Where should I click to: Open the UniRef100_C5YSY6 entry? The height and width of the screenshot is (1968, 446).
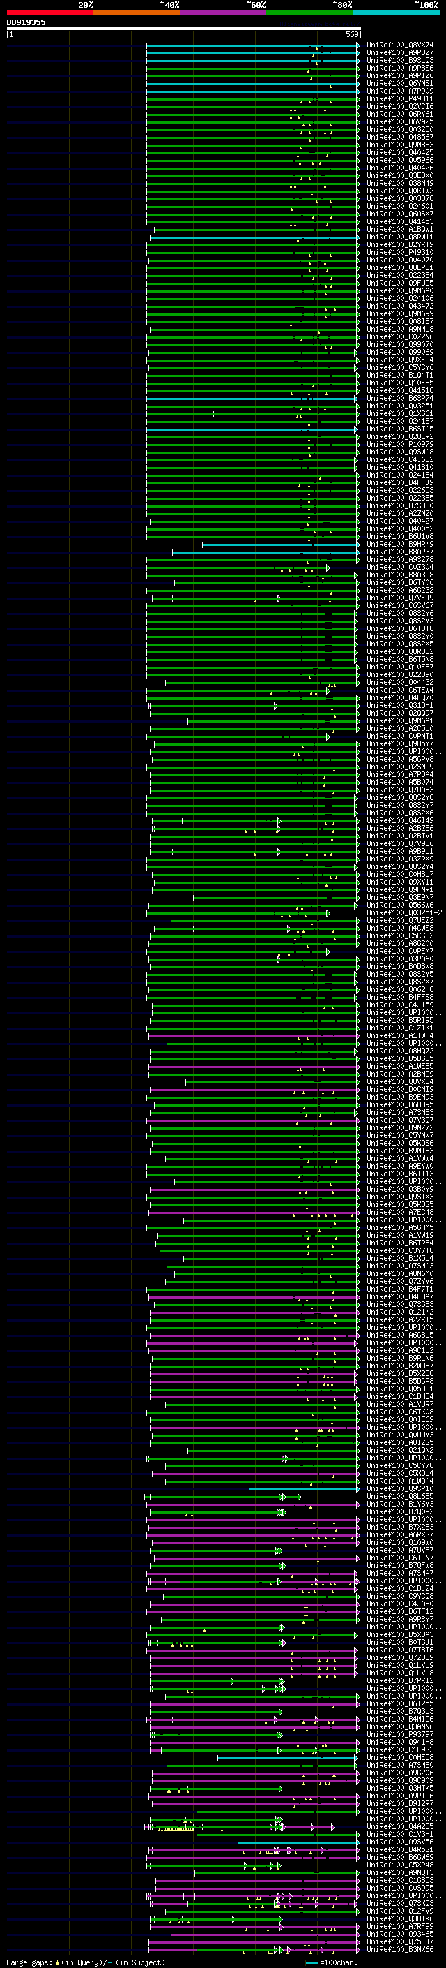tap(399, 367)
